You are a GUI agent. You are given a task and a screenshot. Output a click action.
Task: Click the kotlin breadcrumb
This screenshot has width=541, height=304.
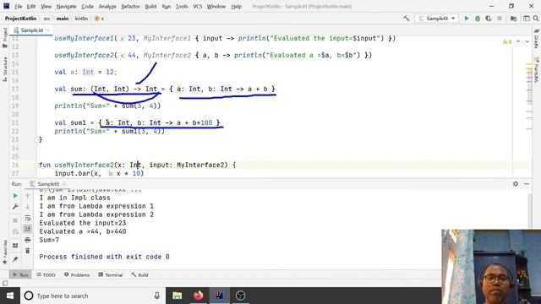[81, 19]
